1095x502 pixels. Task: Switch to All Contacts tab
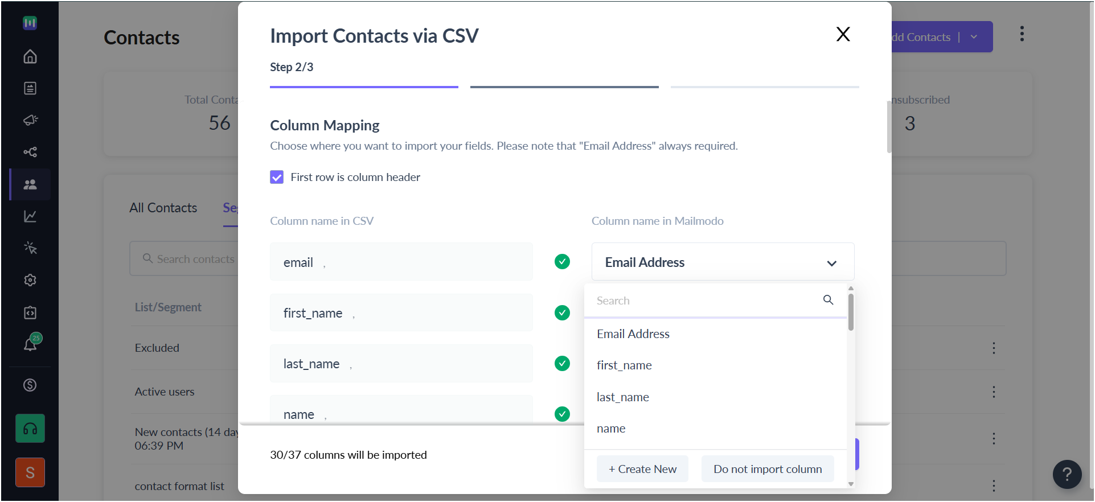click(163, 208)
